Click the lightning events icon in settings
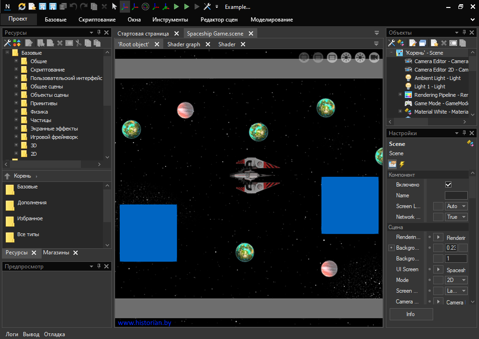 click(x=401, y=164)
